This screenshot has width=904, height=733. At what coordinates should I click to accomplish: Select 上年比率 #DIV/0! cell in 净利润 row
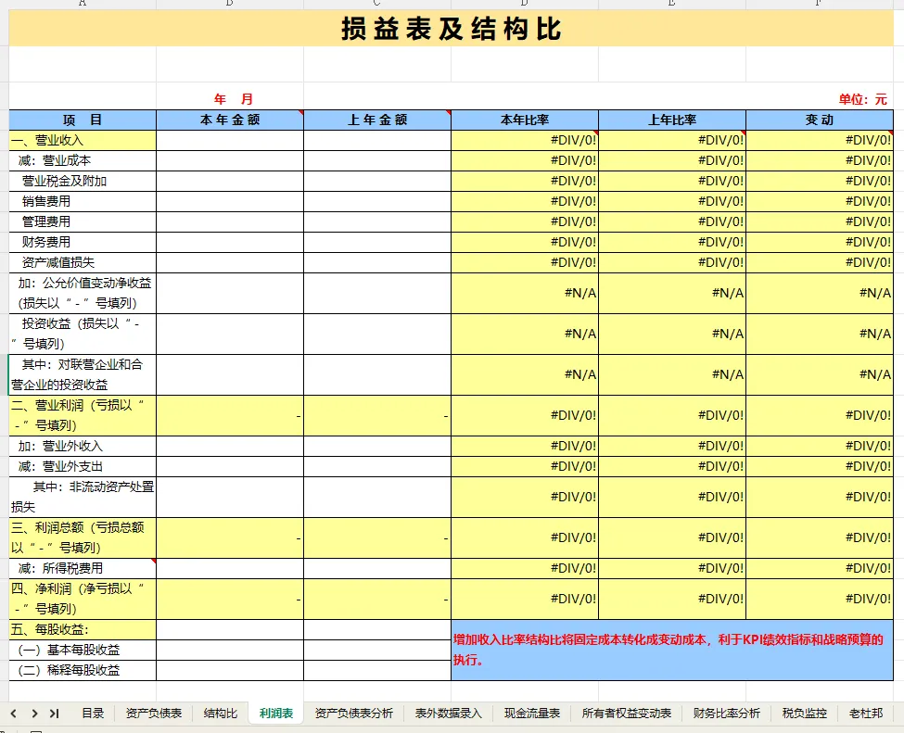click(672, 599)
